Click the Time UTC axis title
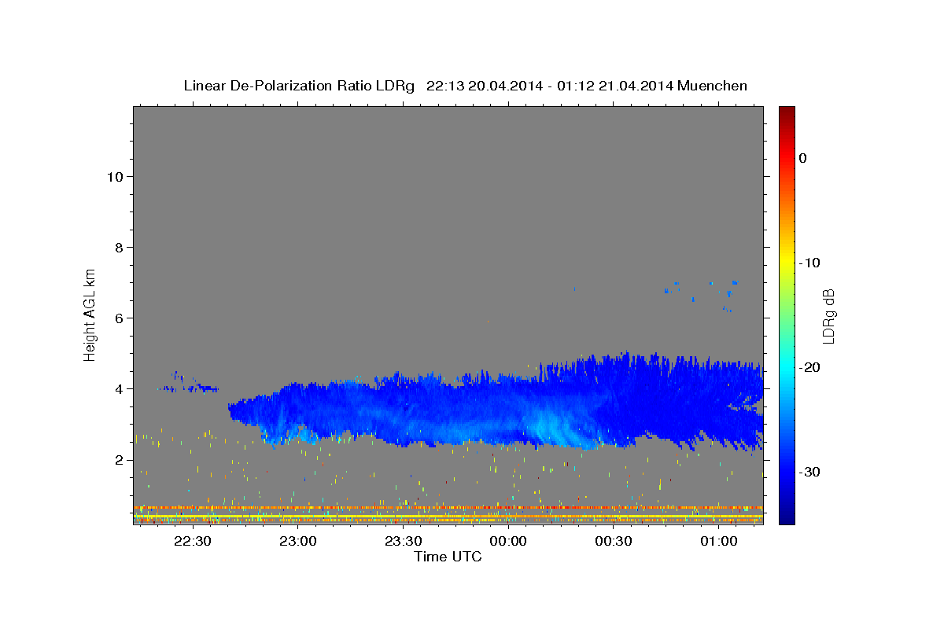The image size is (944, 629). point(448,556)
